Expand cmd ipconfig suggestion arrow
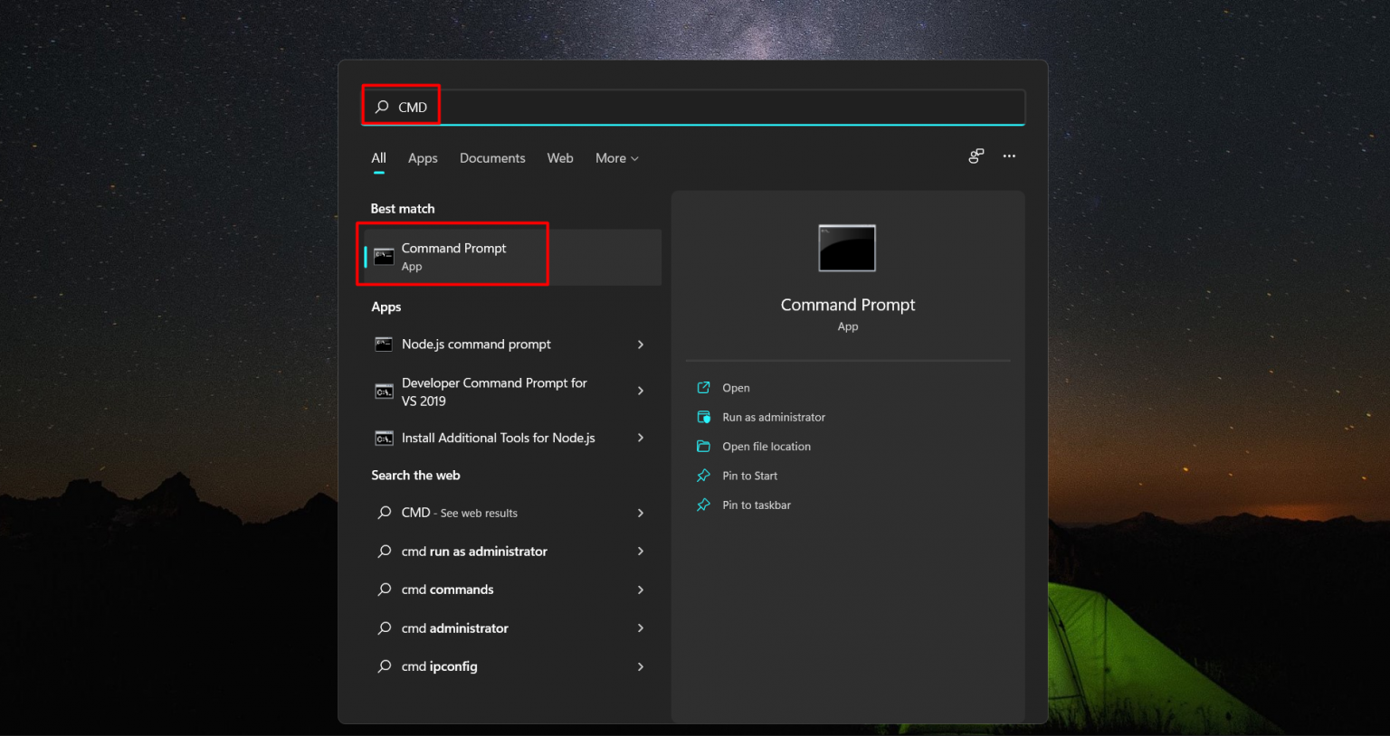 (x=641, y=666)
